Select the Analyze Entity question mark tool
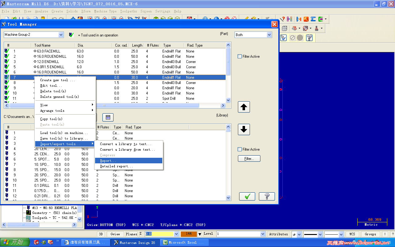The width and height of the screenshot is (395, 247). pos(283,19)
